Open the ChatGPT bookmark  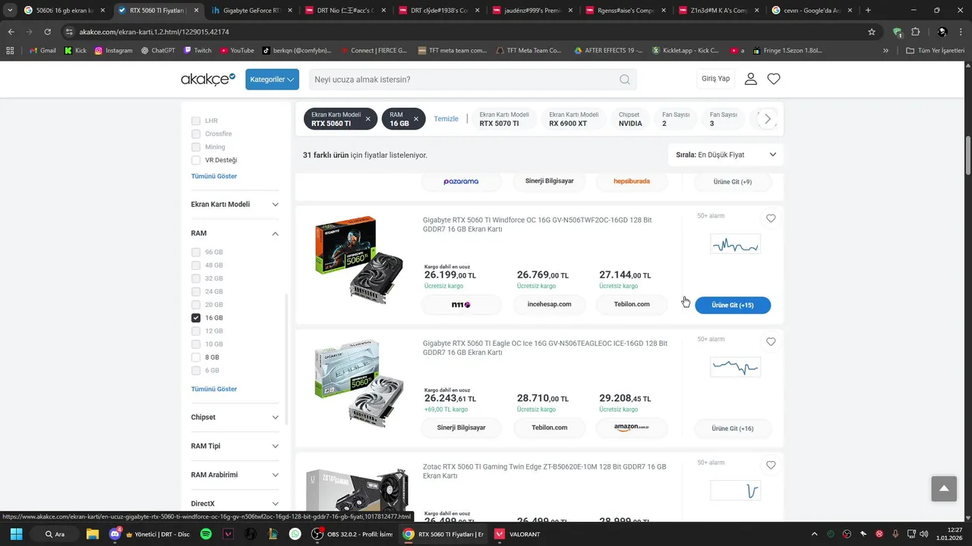pyautogui.click(x=157, y=50)
